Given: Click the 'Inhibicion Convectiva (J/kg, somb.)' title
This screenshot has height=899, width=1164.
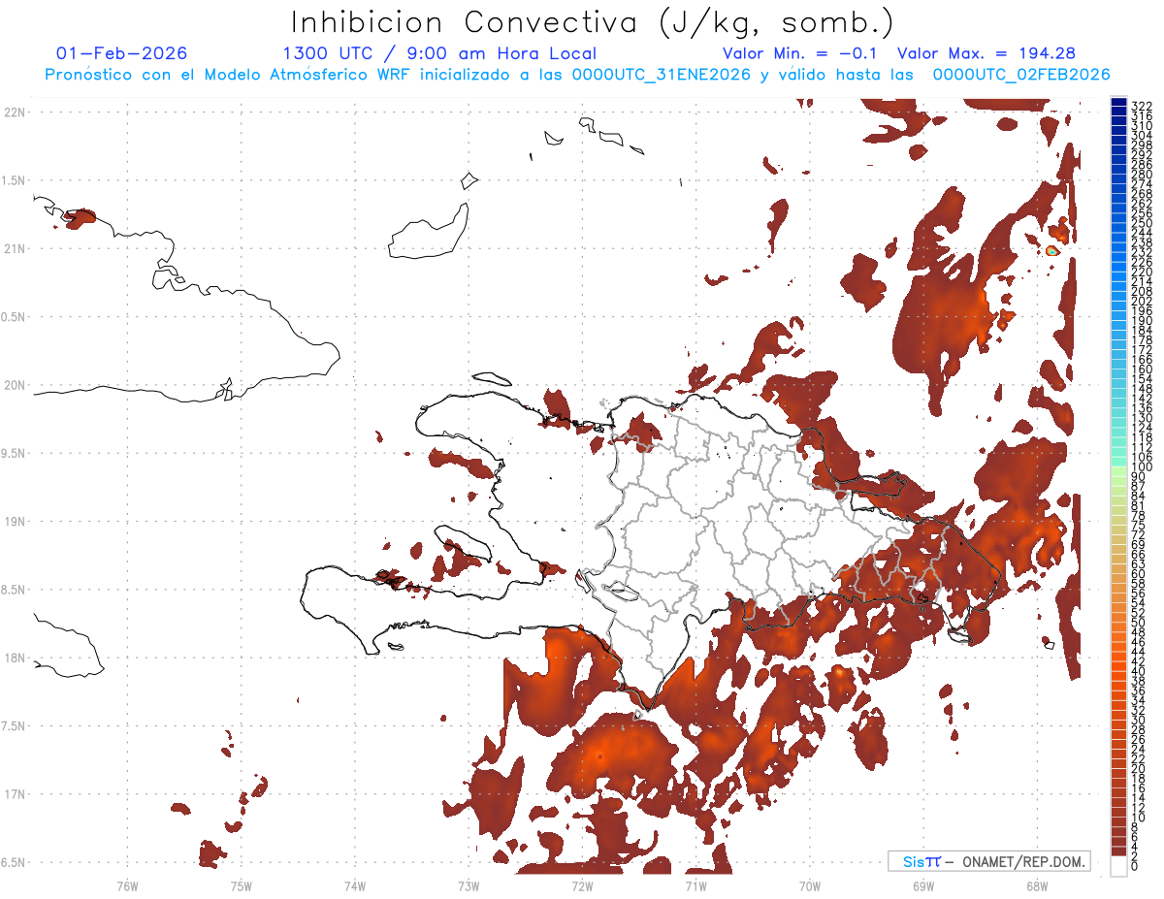Looking at the screenshot, I should (x=593, y=22).
